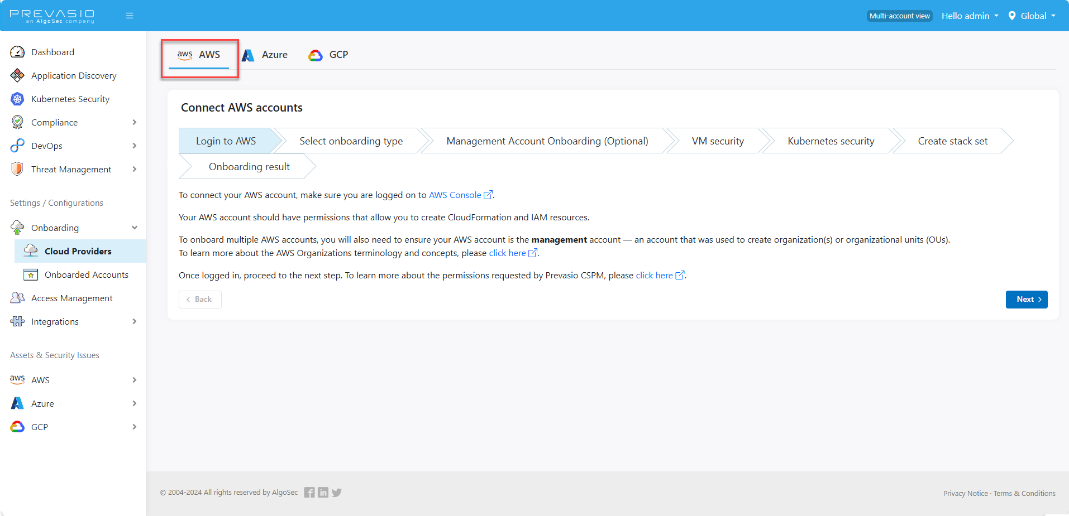This screenshot has width=1069, height=516.
Task: Click the DevOps icon in sidebar
Action: 17,146
